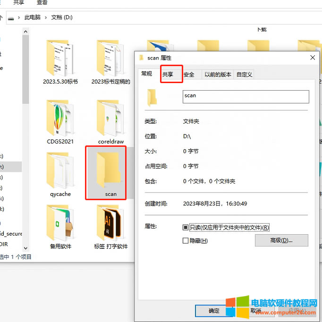The height and width of the screenshot is (322, 322).
Task: Click the 文件夹 type value
Action: pos(191,121)
